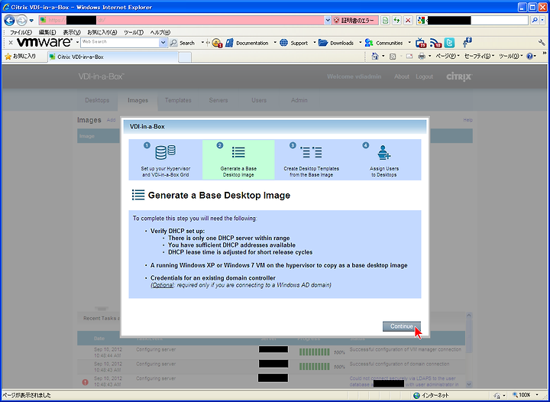The width and height of the screenshot is (550, 402).
Task: Open the お気に入り(A) menu
Action: click(102, 32)
